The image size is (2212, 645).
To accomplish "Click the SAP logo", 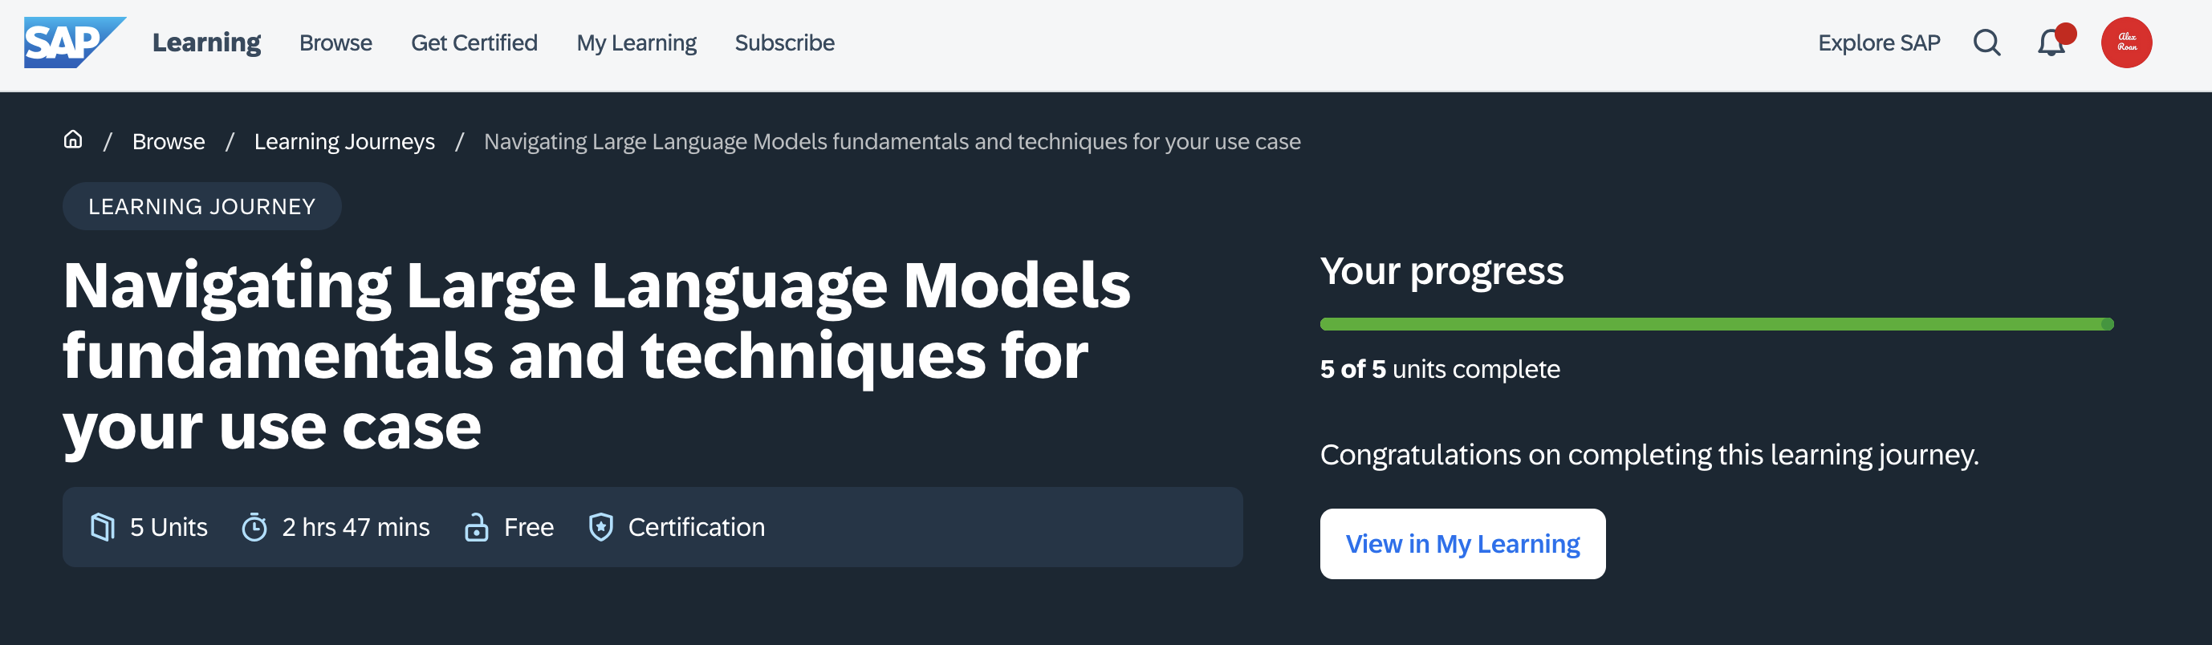I will click(x=73, y=42).
